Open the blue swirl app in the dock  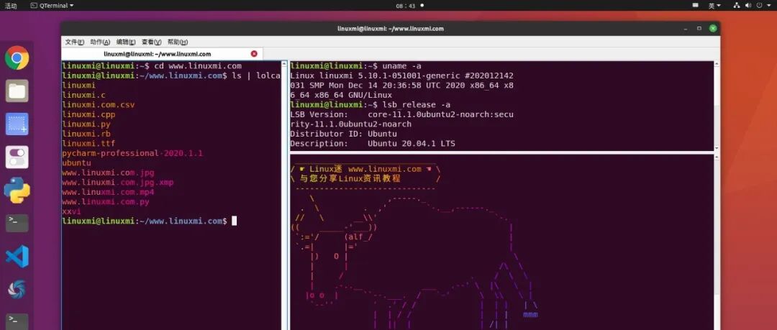[17, 289]
